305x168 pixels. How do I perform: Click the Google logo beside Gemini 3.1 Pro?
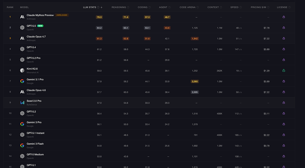22,81
